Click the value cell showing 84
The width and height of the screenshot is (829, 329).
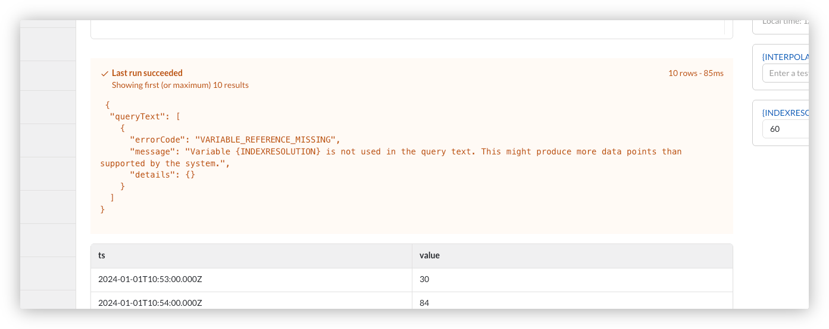click(x=572, y=302)
